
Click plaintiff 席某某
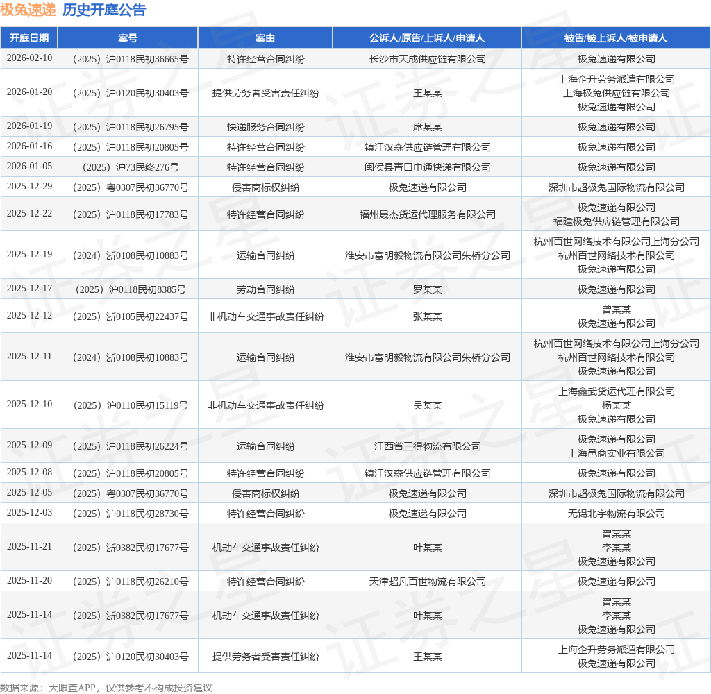pyautogui.click(x=427, y=127)
